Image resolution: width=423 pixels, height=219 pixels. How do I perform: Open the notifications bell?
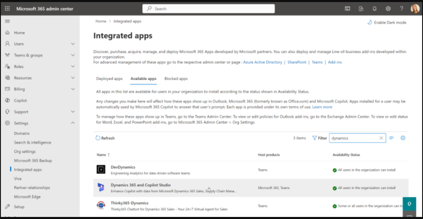coord(374,9)
